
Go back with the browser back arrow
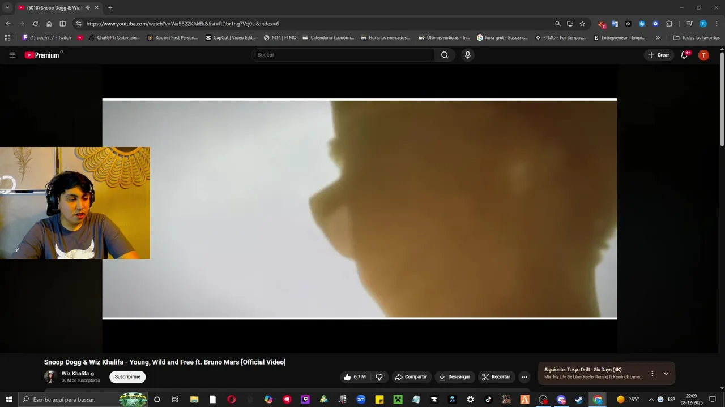[x=8, y=24]
